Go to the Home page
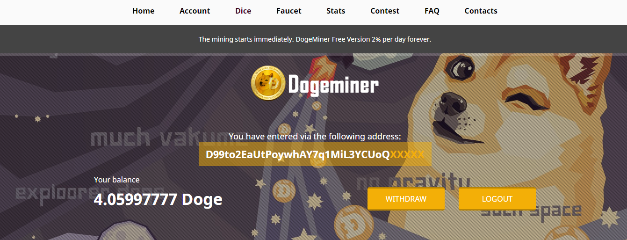This screenshot has height=240, width=627. [x=144, y=11]
